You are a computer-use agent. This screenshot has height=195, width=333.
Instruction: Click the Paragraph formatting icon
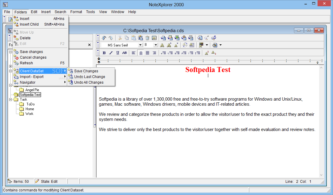click(192, 45)
